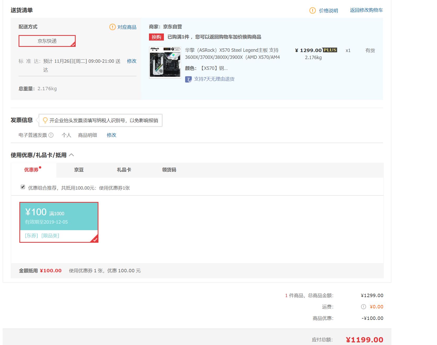Open the 价格说明 link
Viewport: 437px width, 345px height.
328,10
